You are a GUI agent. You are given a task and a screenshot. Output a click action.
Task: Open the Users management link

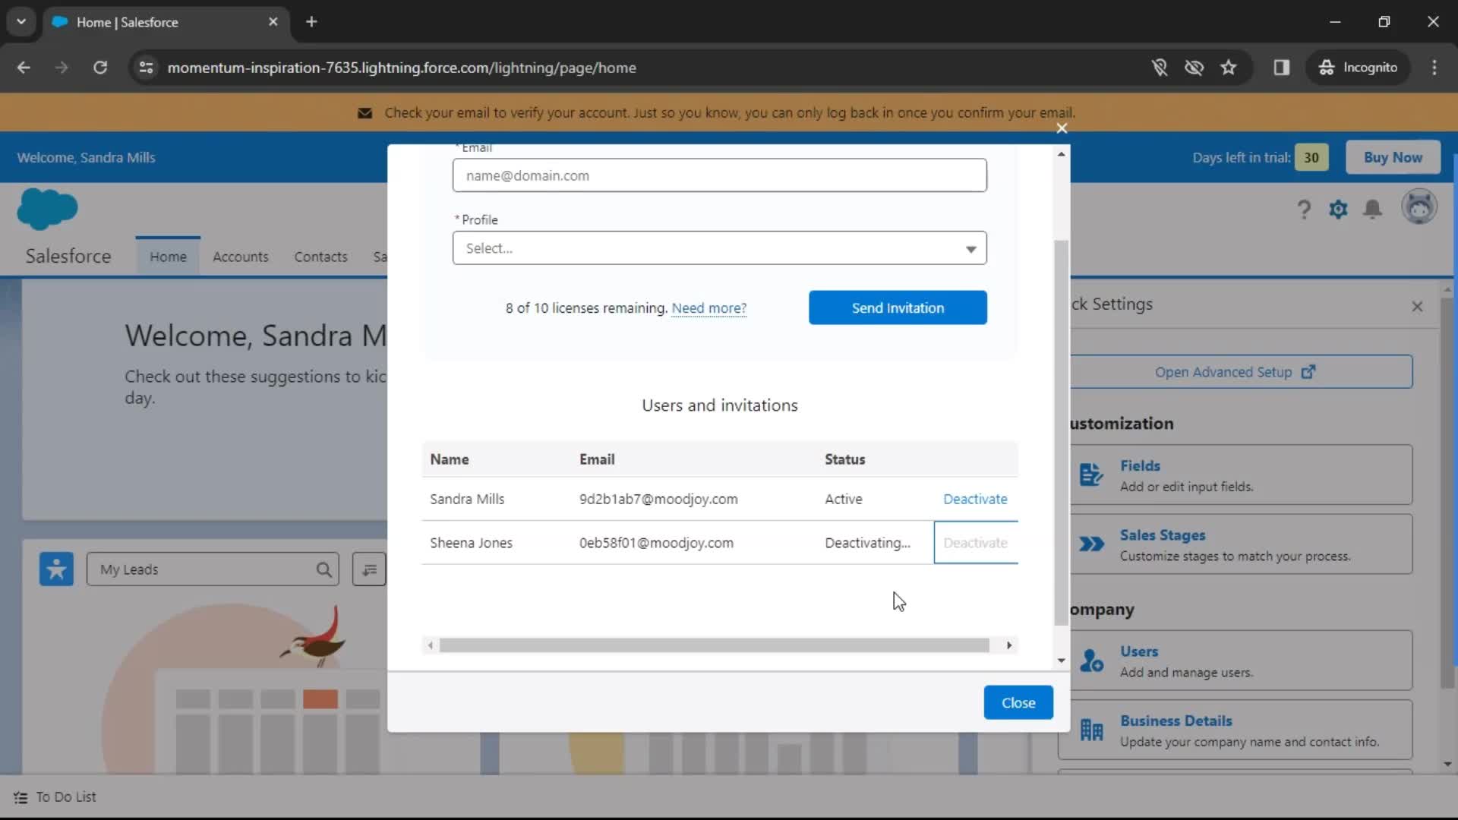pos(1139,651)
